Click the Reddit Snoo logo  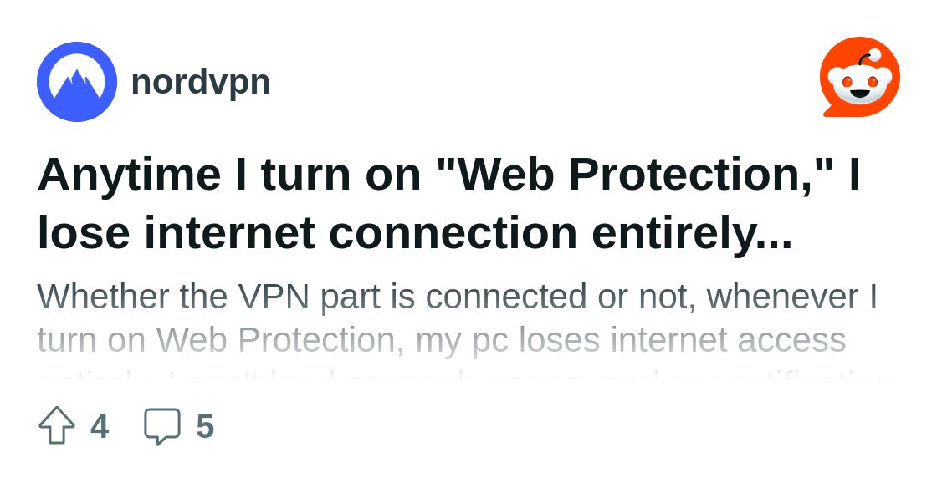point(859,77)
